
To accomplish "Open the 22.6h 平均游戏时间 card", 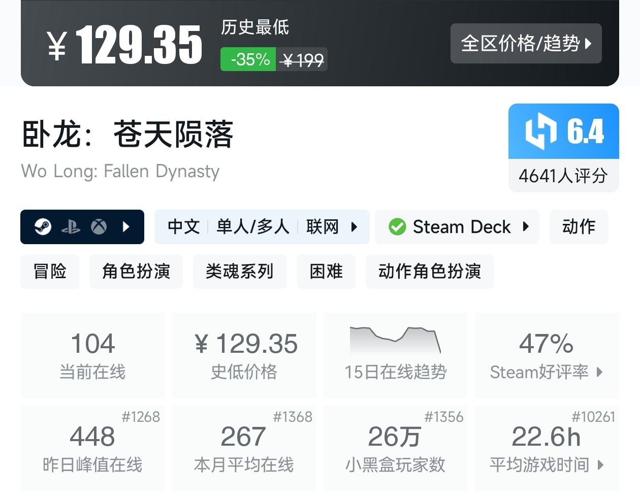I will [547, 448].
